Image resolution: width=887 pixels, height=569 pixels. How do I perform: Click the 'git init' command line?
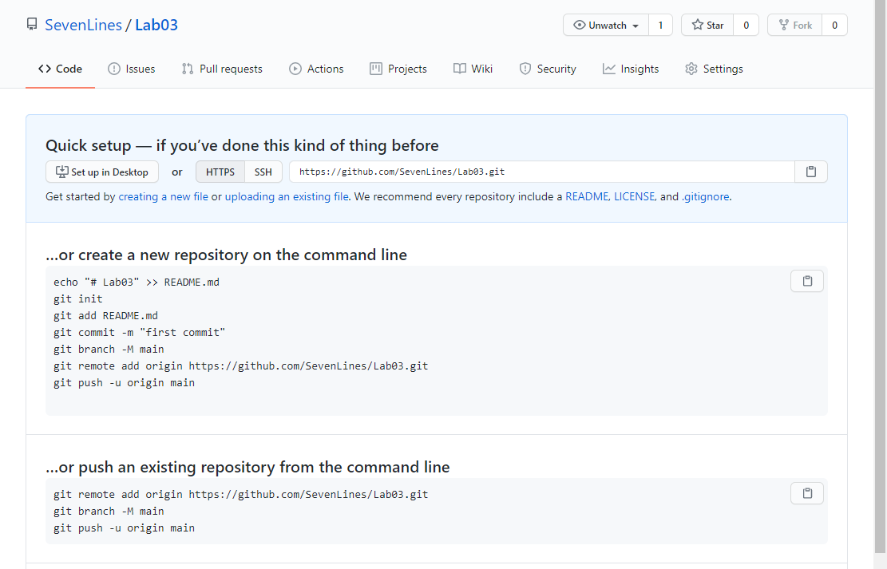point(78,298)
